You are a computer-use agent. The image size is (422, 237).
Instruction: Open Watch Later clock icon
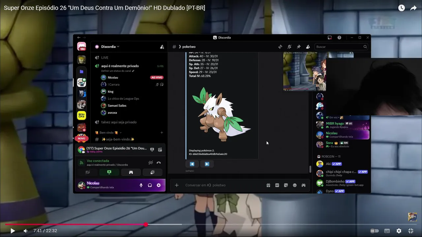(x=401, y=8)
